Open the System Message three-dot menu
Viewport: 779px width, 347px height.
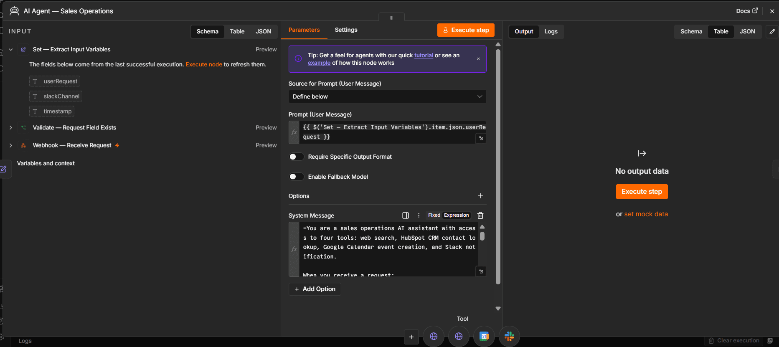[x=419, y=215]
